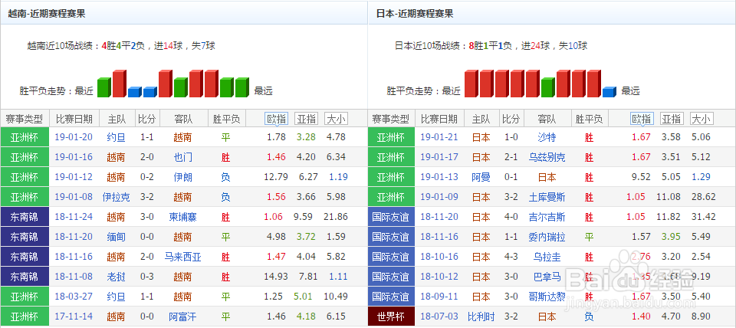Click match date 19-01-16

pyautogui.click(x=74, y=157)
